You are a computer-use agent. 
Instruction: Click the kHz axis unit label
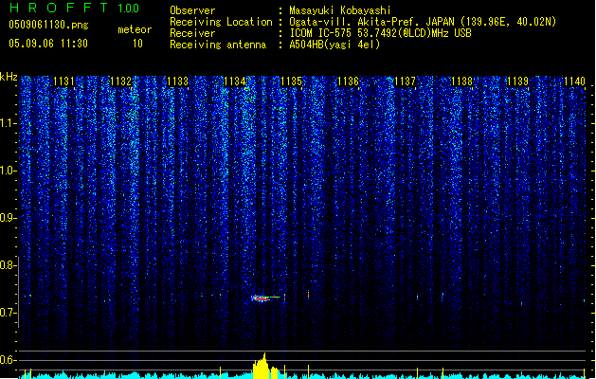tap(9, 77)
